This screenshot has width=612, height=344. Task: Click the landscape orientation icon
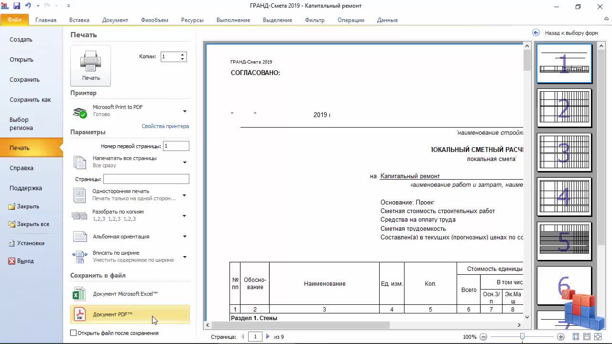(80, 236)
